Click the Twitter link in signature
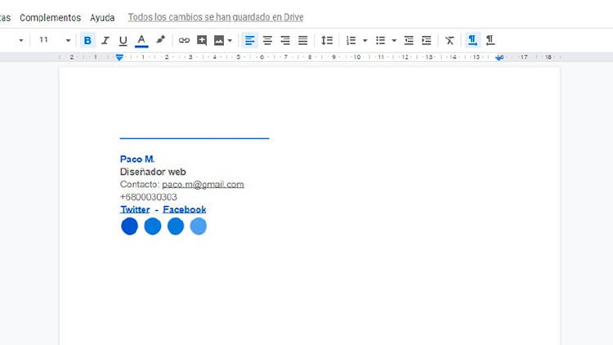Image resolution: width=613 pixels, height=345 pixels. pos(135,209)
